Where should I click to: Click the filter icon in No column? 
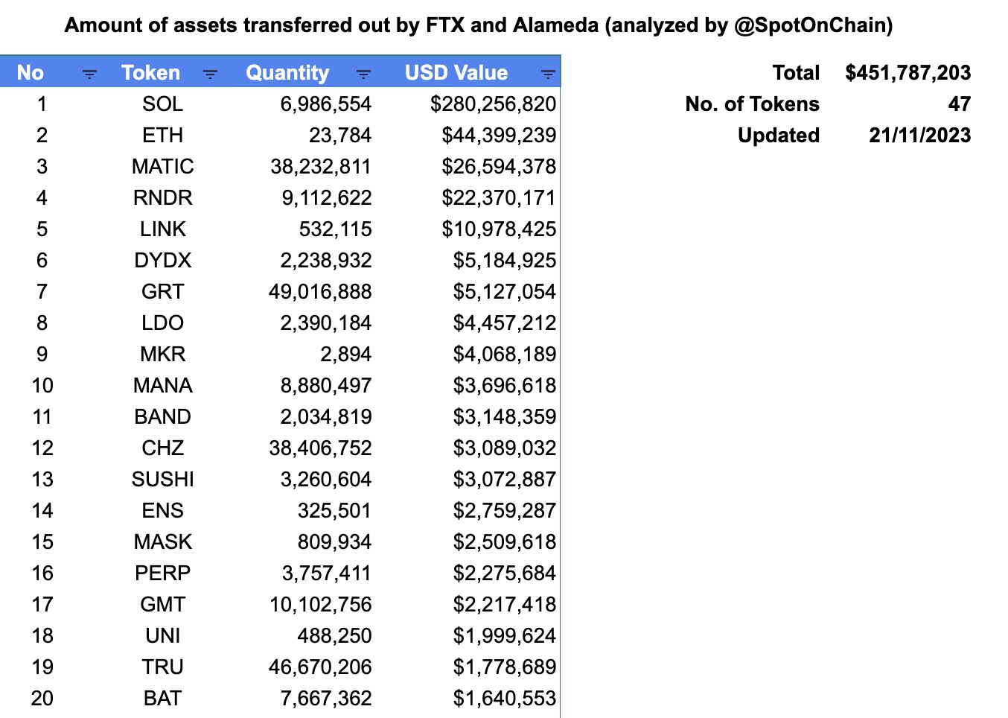[89, 74]
